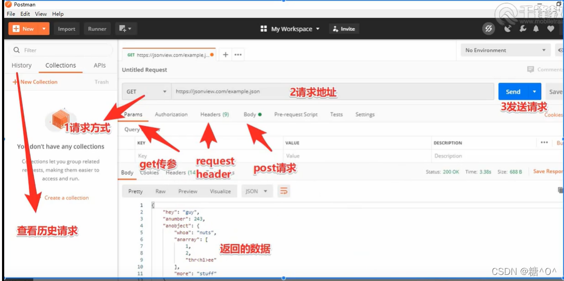Focus the sidebar Filter search field
This screenshot has height=281, width=564.
60,50
